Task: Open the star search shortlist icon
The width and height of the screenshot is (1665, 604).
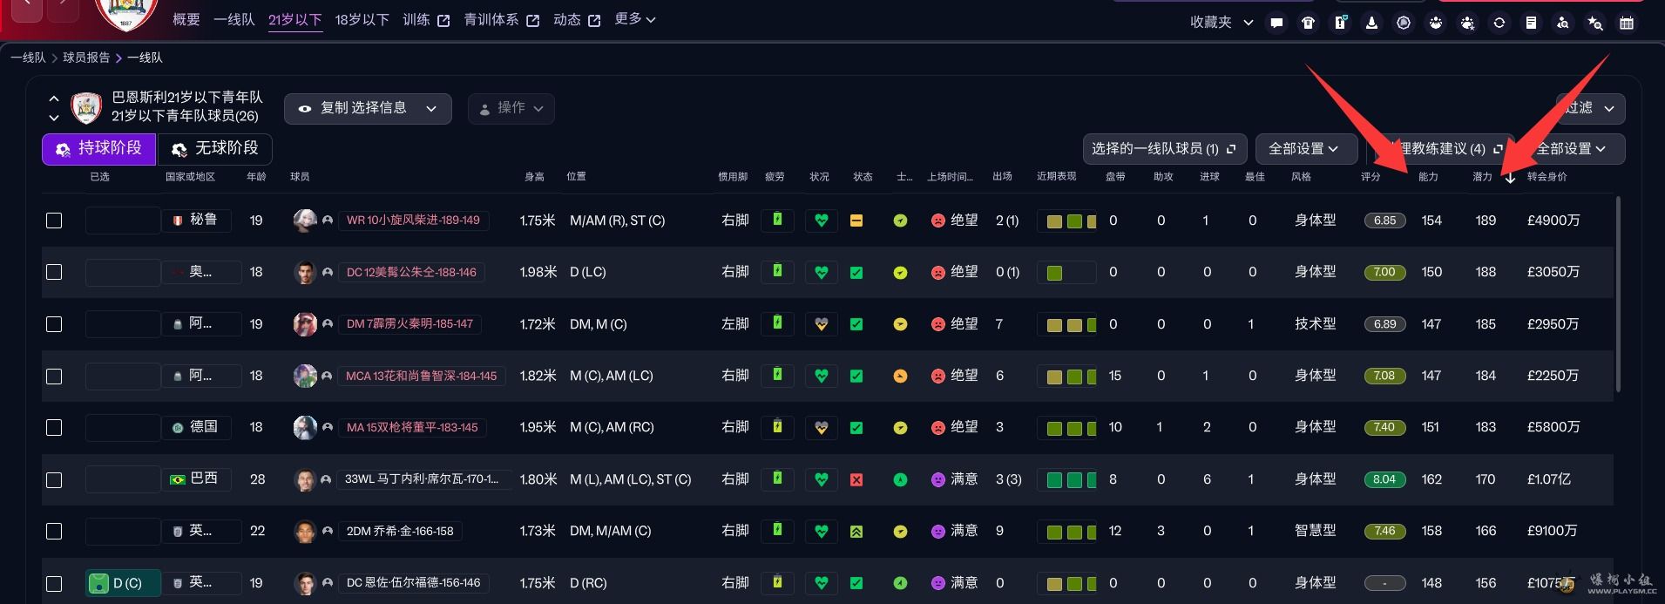Action: pyautogui.click(x=1594, y=24)
